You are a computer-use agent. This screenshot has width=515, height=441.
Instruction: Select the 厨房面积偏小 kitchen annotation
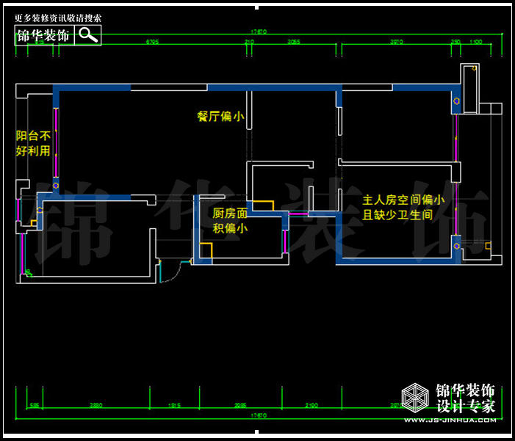pos(230,220)
